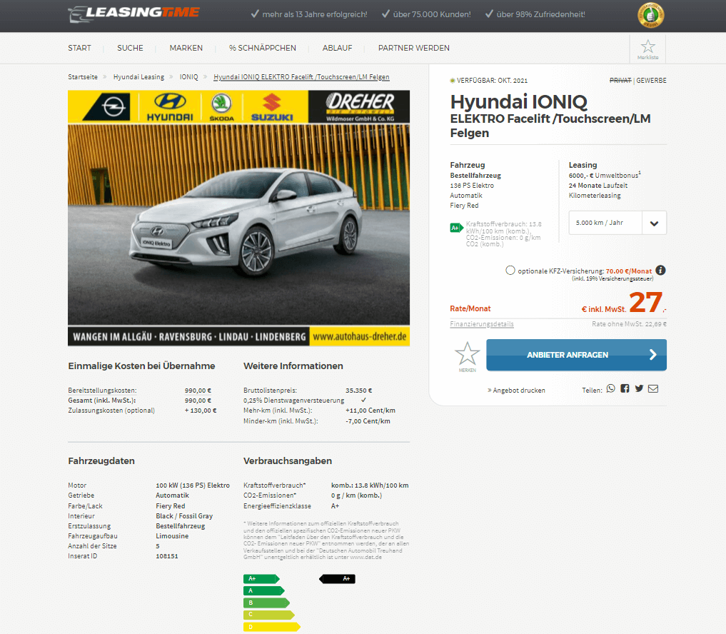Save the offer with the Merken star
Viewport: 726px width, 634px height.
click(467, 356)
